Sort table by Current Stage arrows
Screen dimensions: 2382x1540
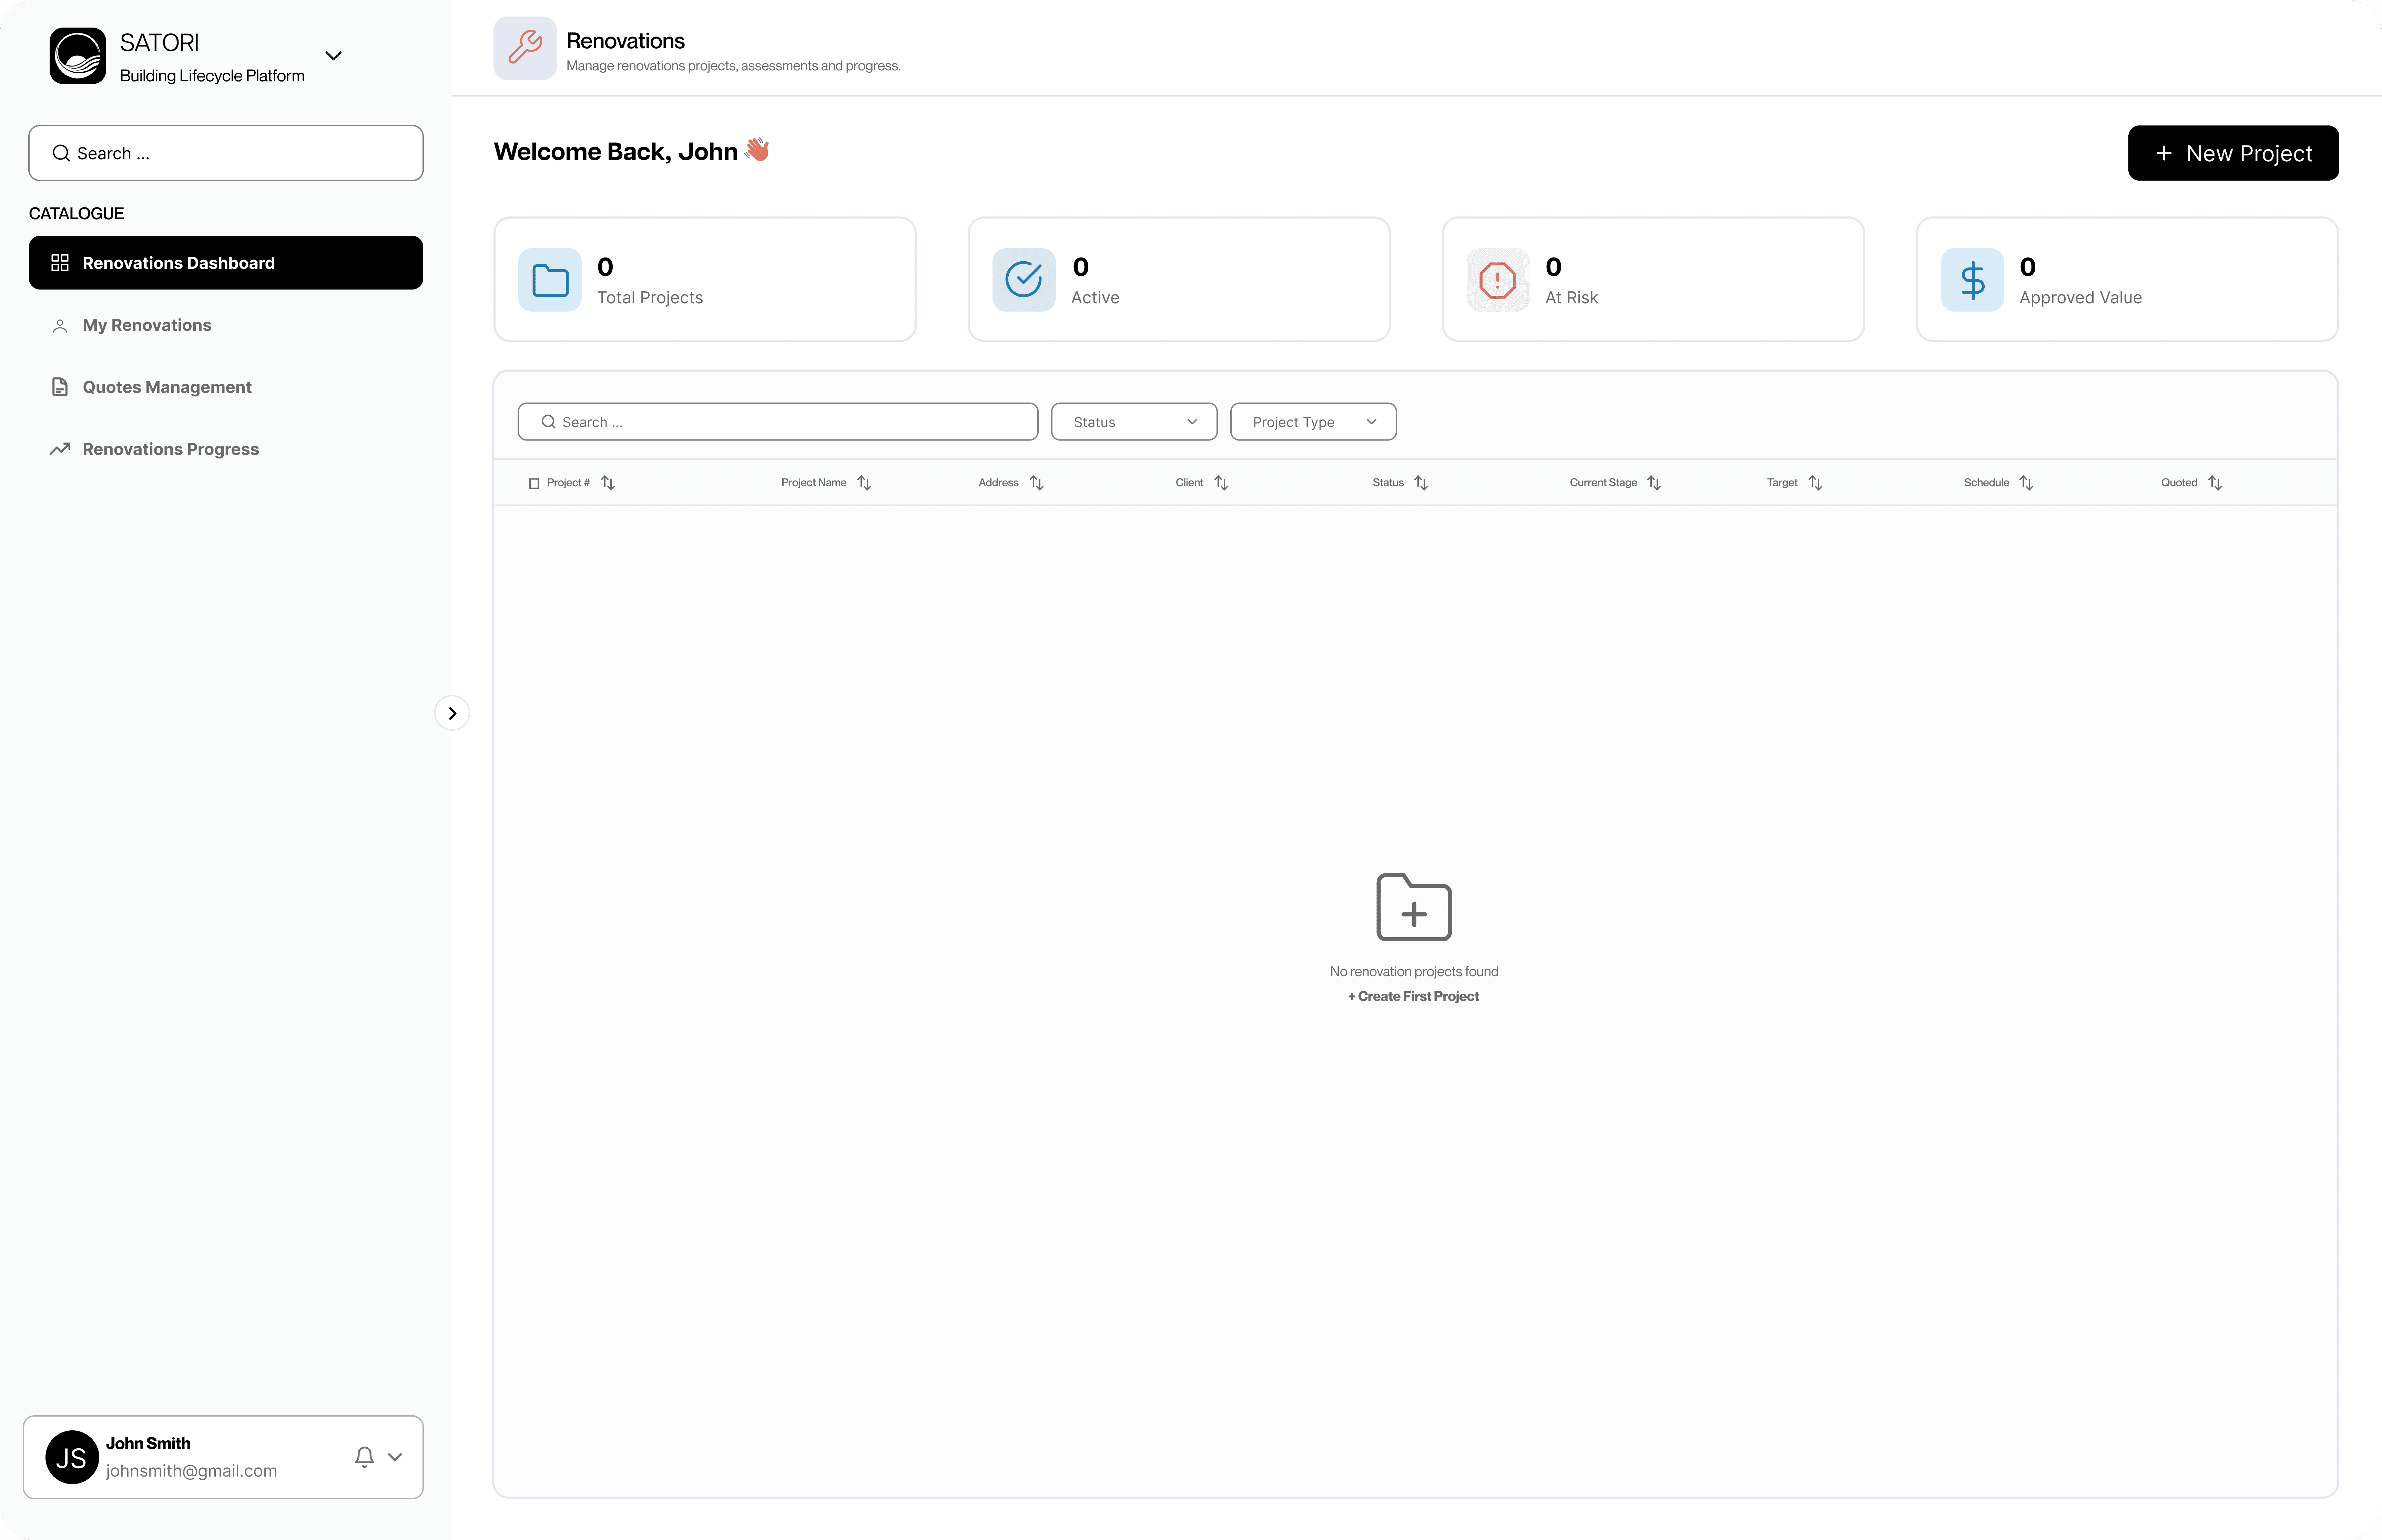tap(1654, 483)
